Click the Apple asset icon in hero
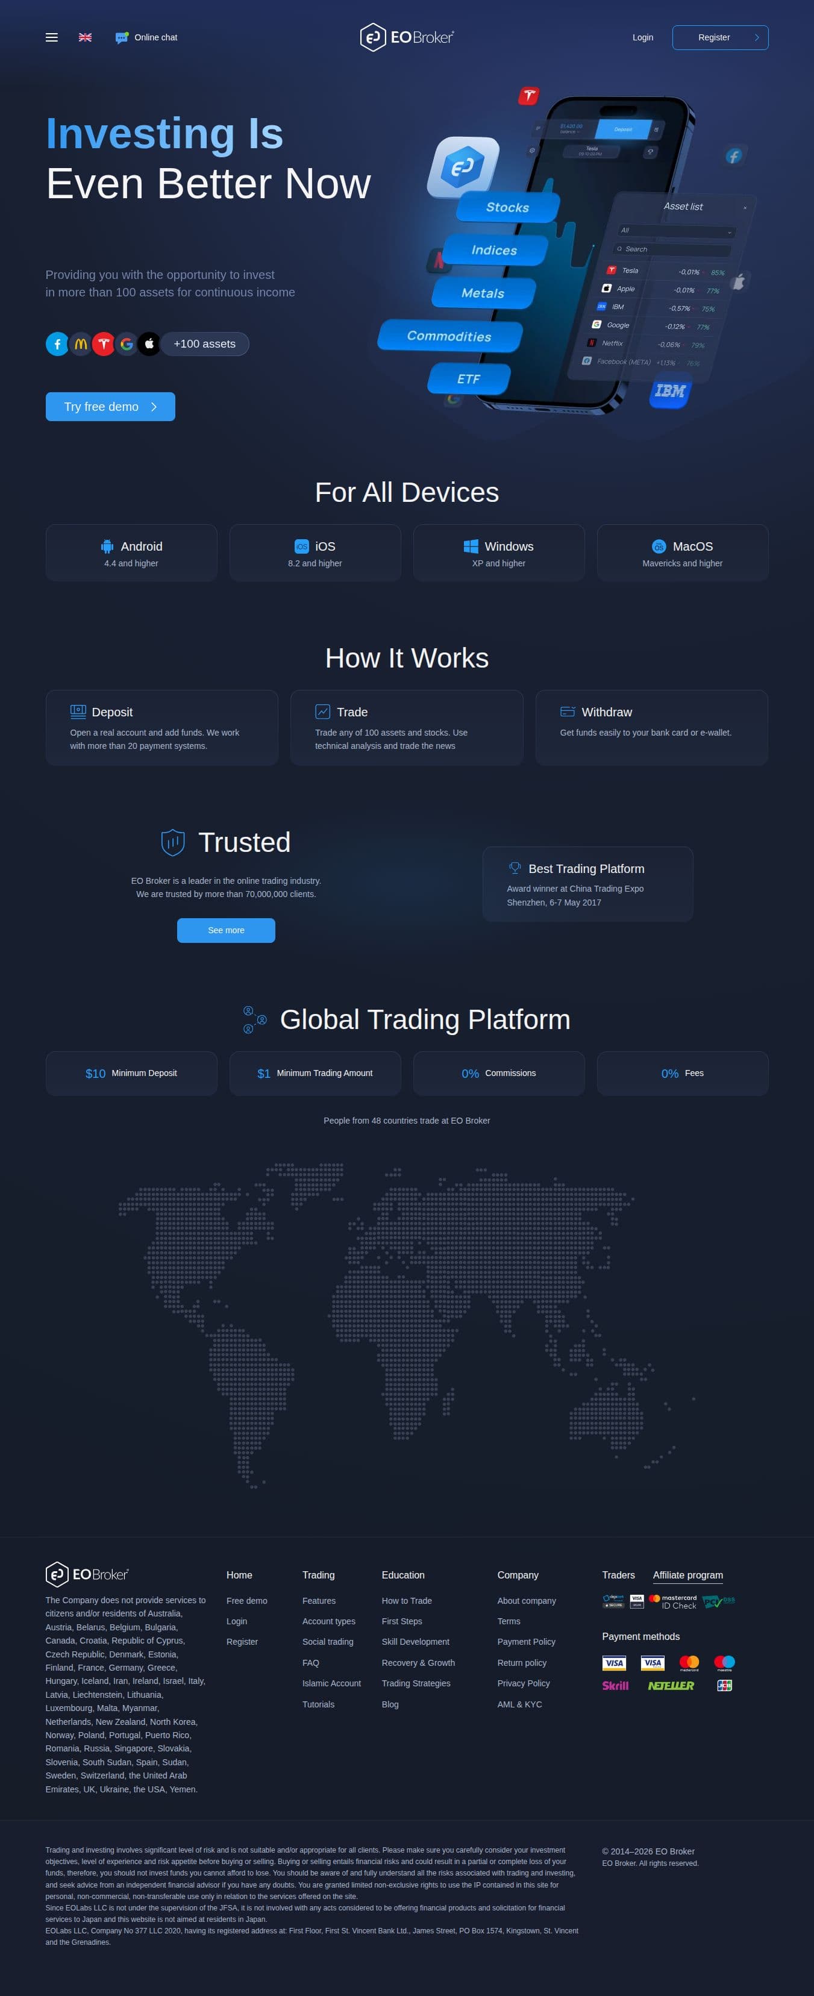This screenshot has height=1996, width=814. 149,344
